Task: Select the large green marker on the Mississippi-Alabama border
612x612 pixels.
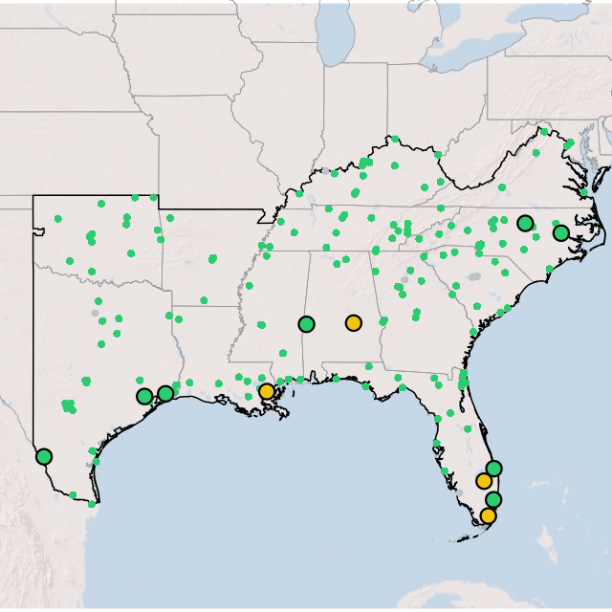Action: click(x=306, y=324)
